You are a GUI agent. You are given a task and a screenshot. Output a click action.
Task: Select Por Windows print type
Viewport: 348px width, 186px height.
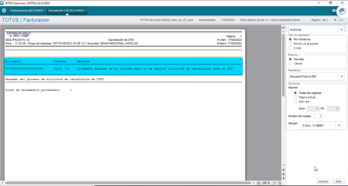click(x=290, y=39)
